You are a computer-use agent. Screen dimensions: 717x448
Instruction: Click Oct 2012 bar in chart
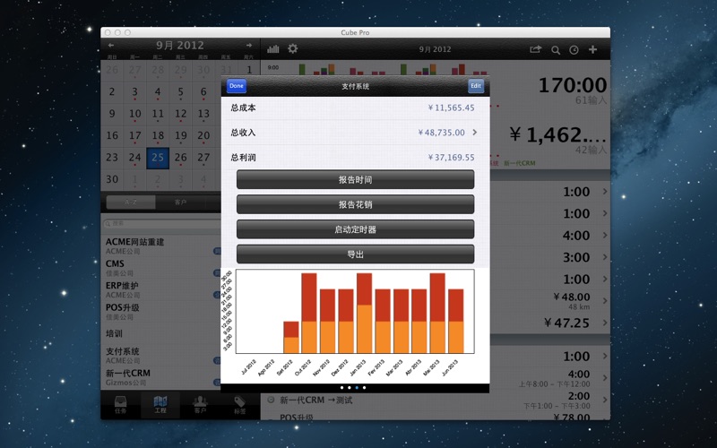[309, 313]
